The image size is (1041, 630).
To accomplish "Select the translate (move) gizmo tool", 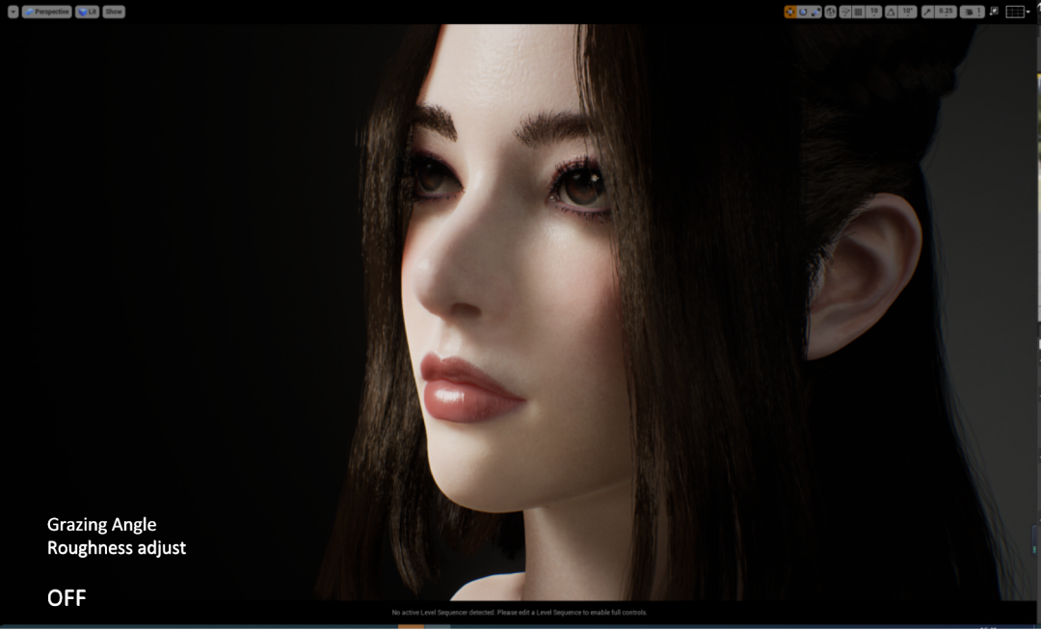I will [790, 12].
